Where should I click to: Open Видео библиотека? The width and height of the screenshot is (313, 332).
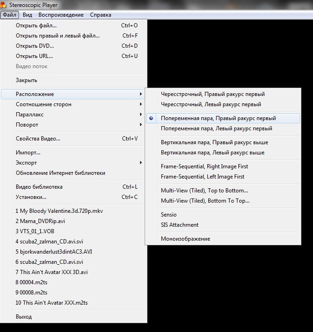(74, 187)
